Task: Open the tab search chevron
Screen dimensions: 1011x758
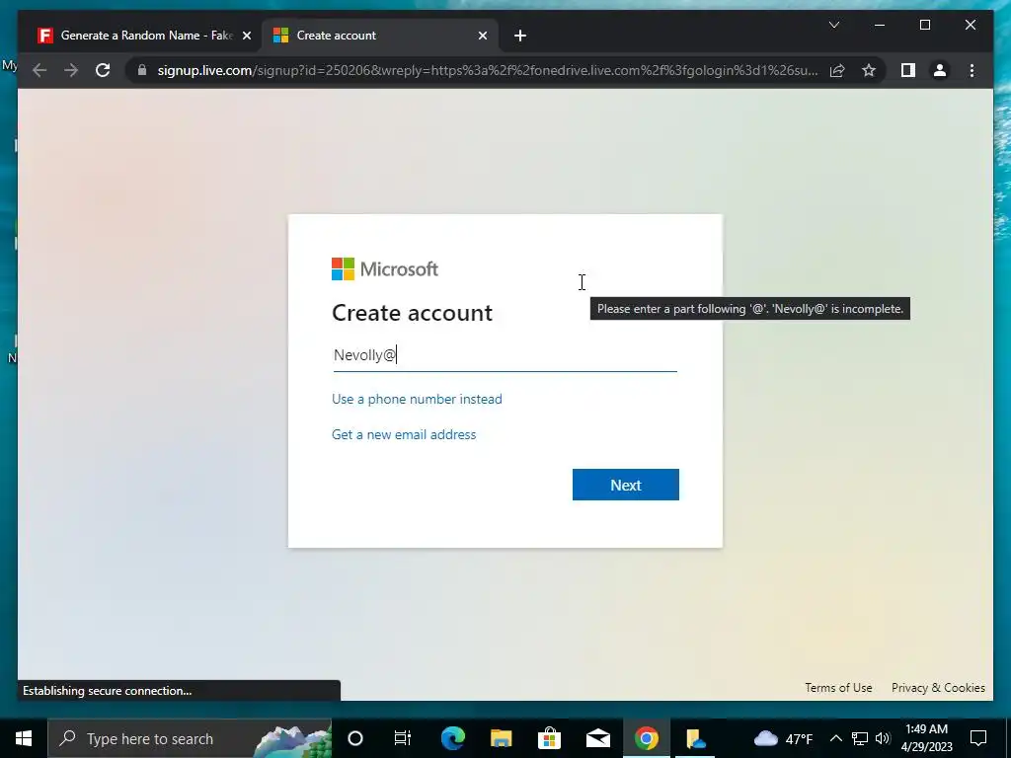Action: (x=833, y=25)
